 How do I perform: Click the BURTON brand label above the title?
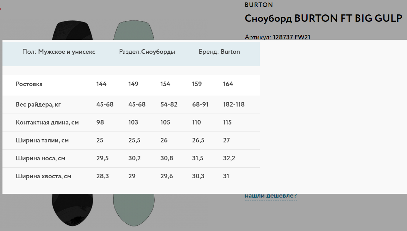[259, 5]
